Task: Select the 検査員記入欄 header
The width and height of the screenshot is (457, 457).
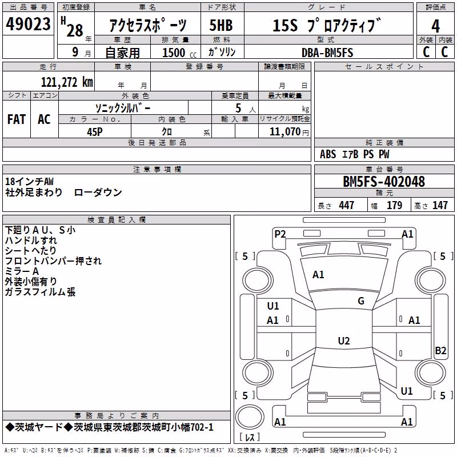Action: (x=117, y=220)
